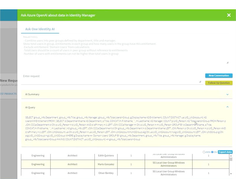Click the AI Query SQL text
236x179 pixels.
pyautogui.click(x=126, y=128)
